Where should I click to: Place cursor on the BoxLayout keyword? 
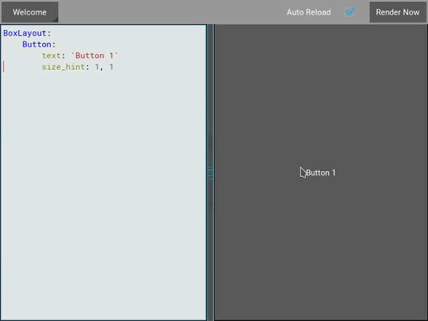25,33
